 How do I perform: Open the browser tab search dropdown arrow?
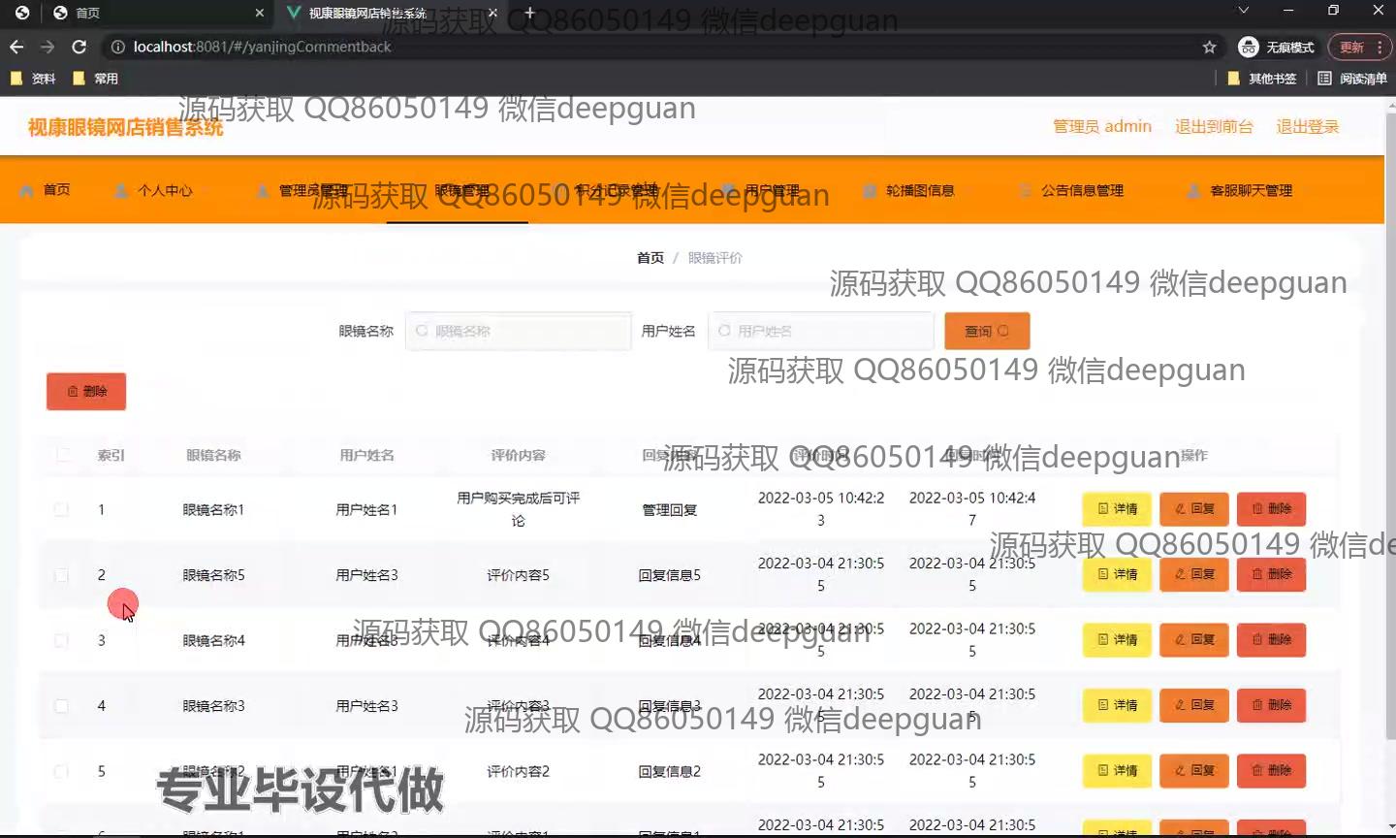click(1243, 11)
